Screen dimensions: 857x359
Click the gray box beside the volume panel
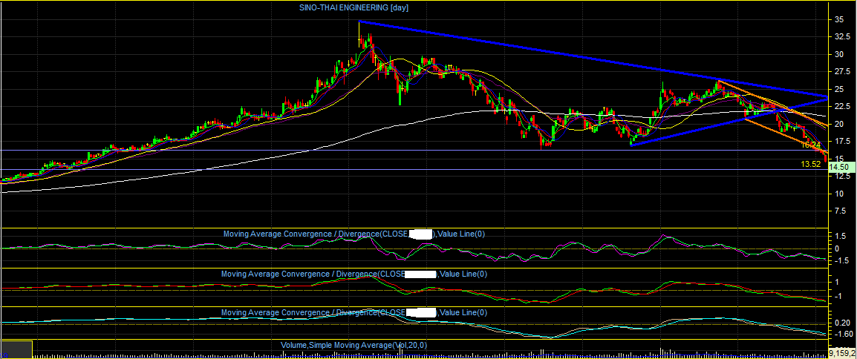coord(17,349)
